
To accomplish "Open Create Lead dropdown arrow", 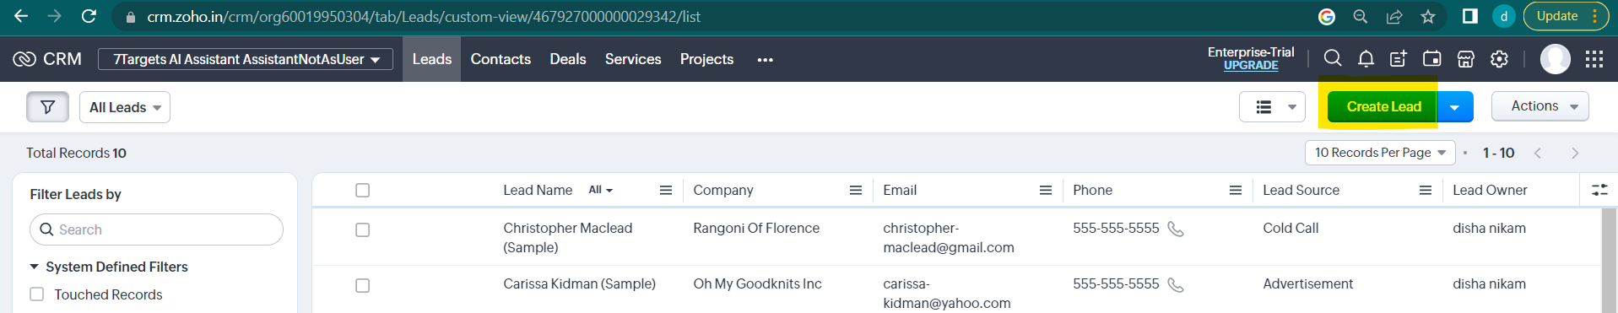I will 1455,107.
